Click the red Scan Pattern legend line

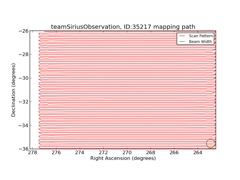(182, 36)
